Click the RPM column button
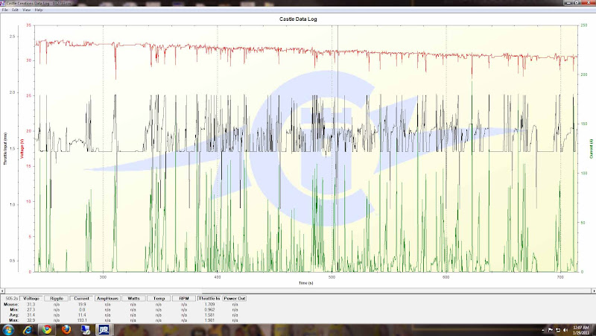596x336 pixels. [183, 298]
